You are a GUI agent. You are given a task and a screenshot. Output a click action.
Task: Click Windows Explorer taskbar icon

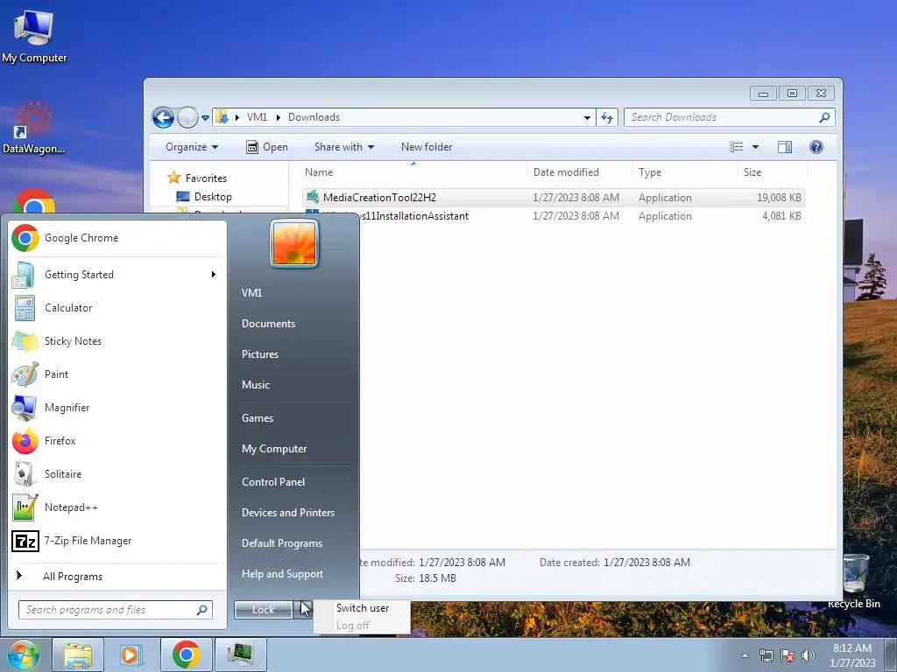(78, 654)
